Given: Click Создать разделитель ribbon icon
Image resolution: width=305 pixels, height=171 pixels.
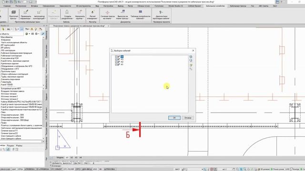Looking at the screenshot, I should point(67,12).
